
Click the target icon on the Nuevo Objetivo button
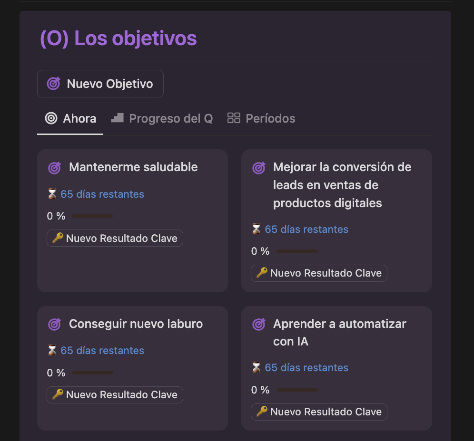54,83
